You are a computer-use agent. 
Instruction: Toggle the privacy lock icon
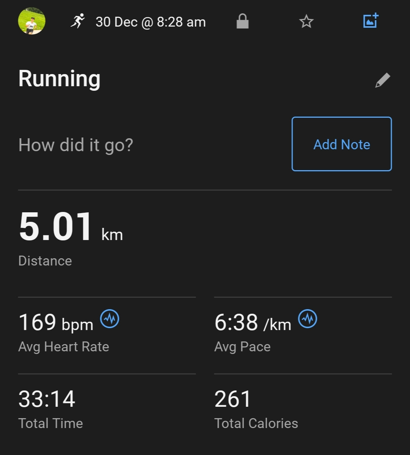tap(242, 21)
